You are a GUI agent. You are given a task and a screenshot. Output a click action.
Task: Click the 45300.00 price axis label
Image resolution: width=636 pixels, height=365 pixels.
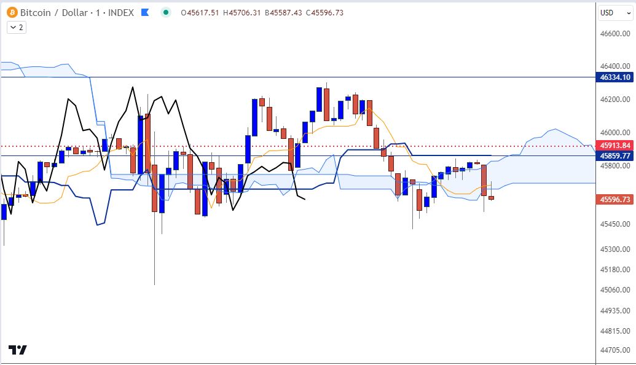pos(615,249)
